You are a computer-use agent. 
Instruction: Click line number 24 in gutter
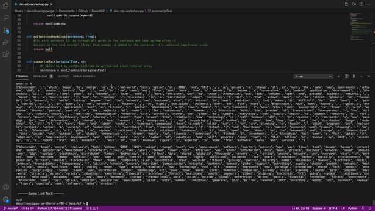(19, 36)
